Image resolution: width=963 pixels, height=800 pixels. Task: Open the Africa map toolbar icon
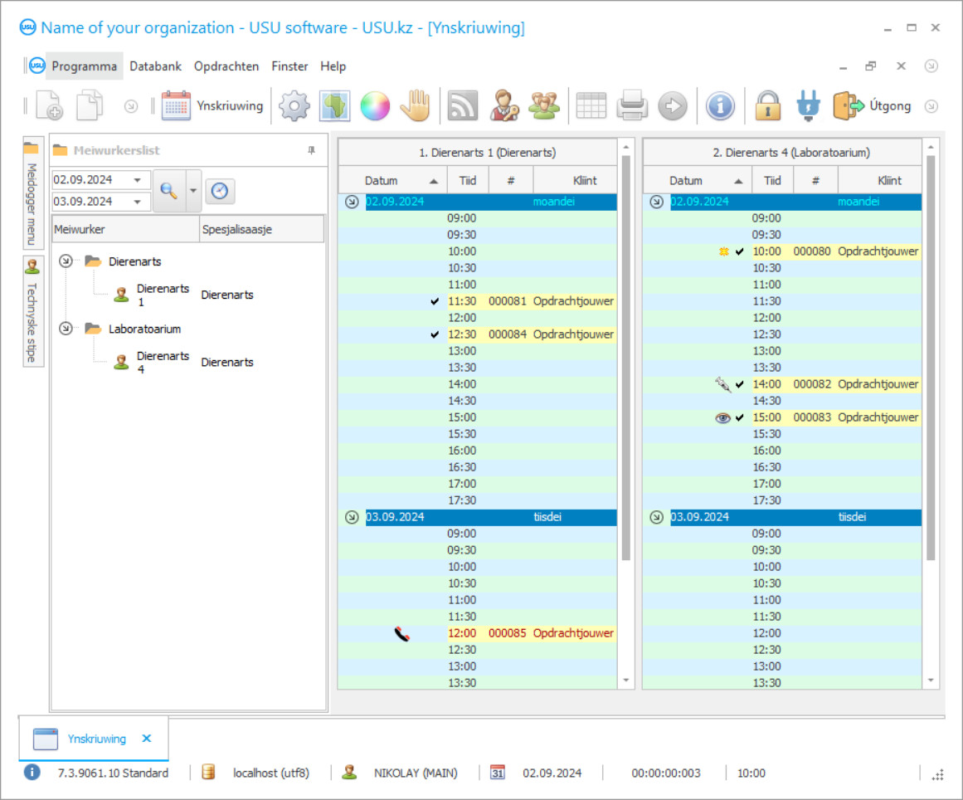334,106
